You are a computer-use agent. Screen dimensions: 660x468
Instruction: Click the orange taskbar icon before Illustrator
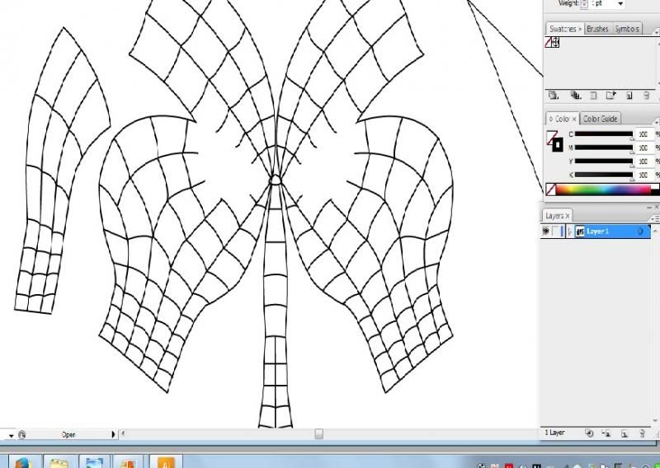pyautogui.click(x=129, y=462)
